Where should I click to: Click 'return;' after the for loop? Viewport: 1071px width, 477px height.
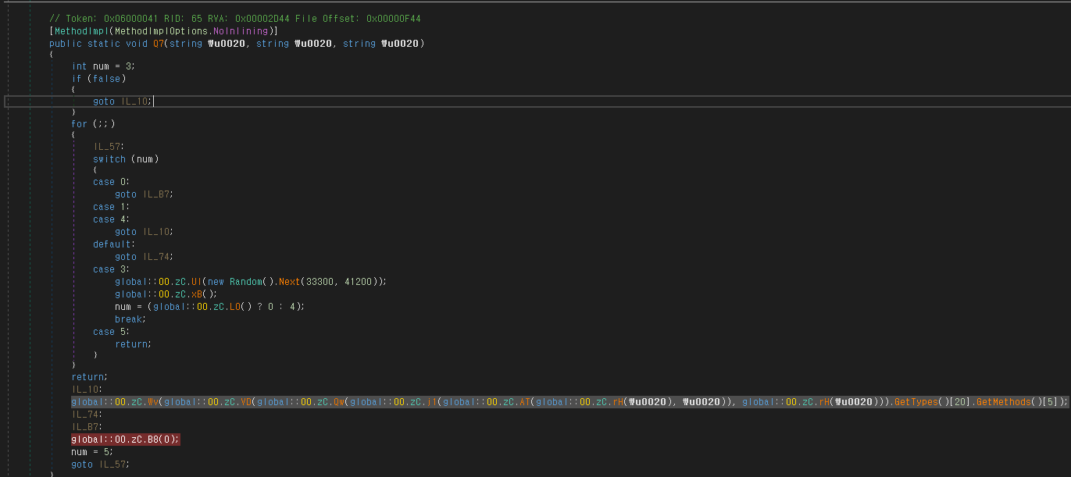point(89,377)
